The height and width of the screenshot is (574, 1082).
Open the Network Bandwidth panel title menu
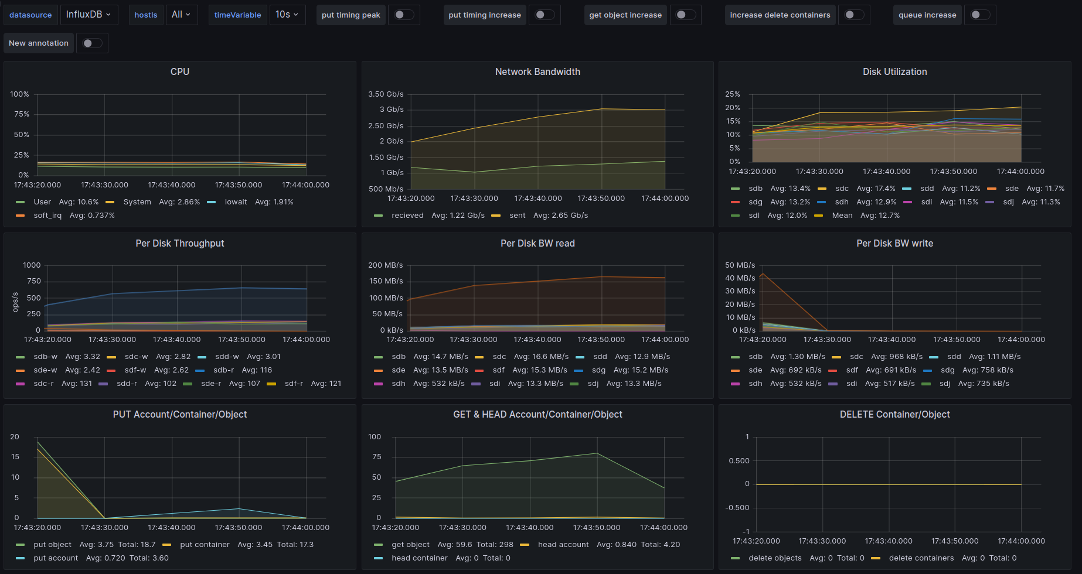537,71
